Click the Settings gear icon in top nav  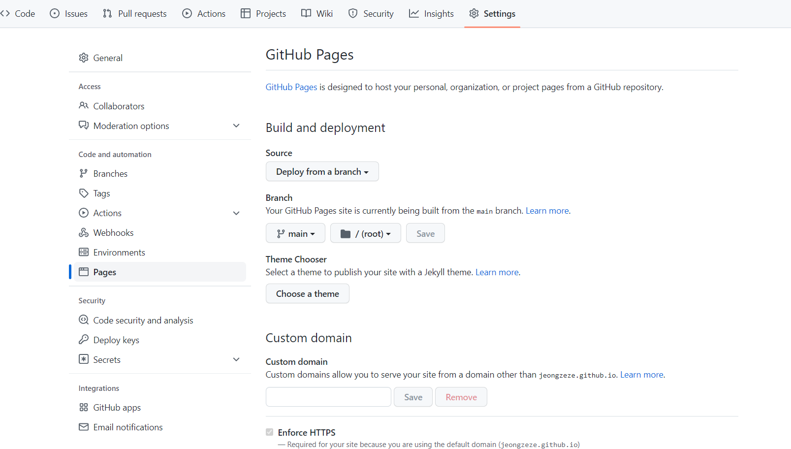474,13
